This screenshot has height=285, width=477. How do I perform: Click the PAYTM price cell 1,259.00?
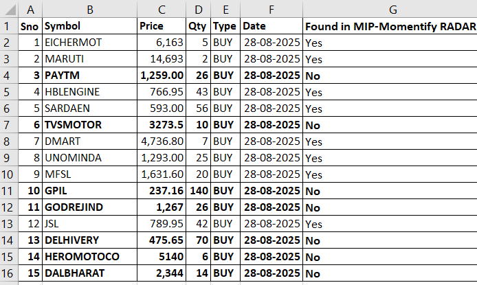point(162,76)
